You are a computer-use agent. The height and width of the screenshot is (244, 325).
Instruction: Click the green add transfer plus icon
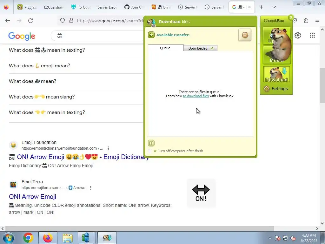(x=151, y=35)
